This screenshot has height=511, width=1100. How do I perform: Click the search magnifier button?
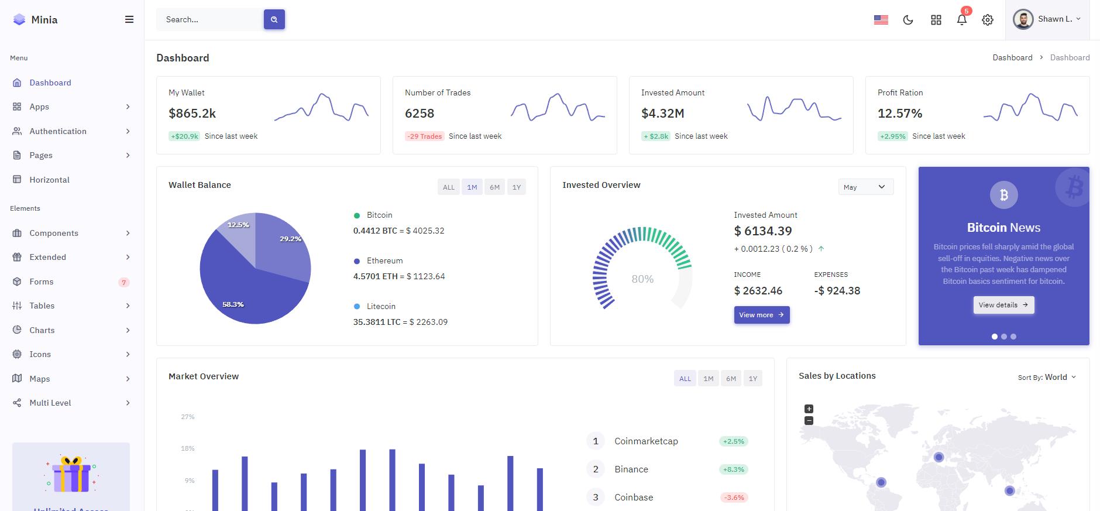(x=274, y=19)
